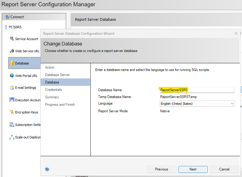The image size is (242, 177).
Task: Click the Temp Database Name: label
Action: click(x=115, y=97)
